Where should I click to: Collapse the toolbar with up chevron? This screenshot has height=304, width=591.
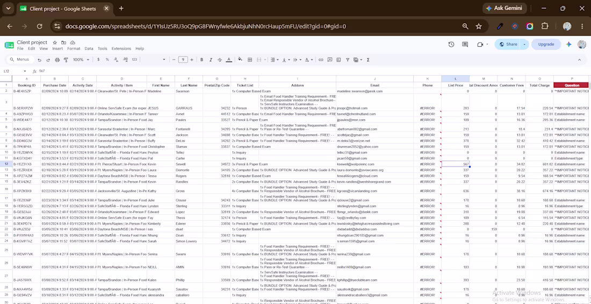[x=579, y=60]
